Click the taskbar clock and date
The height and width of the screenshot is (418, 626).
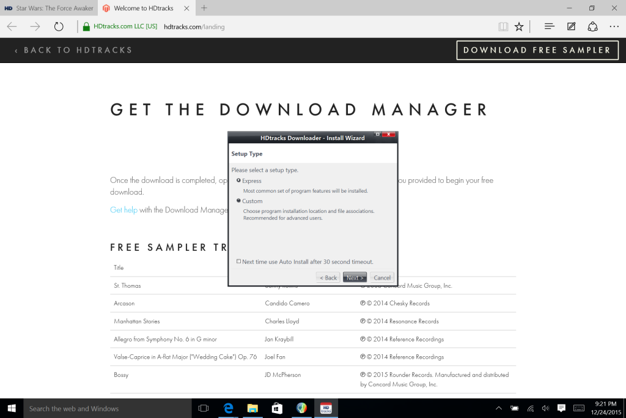click(606, 408)
